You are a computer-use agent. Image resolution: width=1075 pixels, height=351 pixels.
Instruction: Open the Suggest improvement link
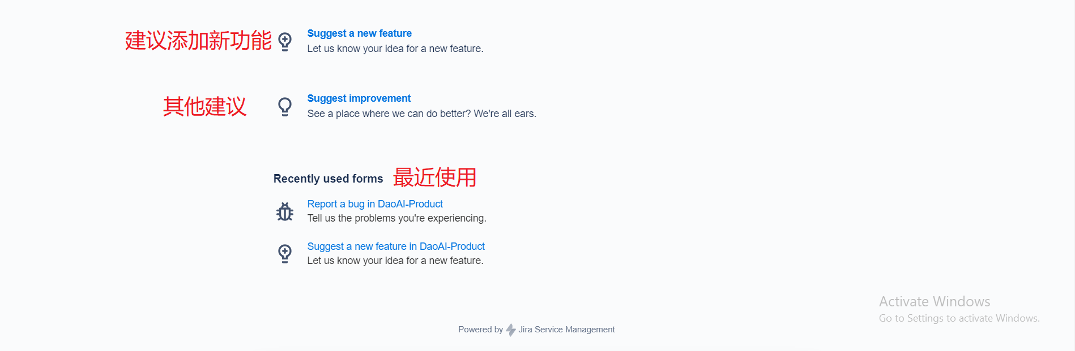[x=359, y=98]
